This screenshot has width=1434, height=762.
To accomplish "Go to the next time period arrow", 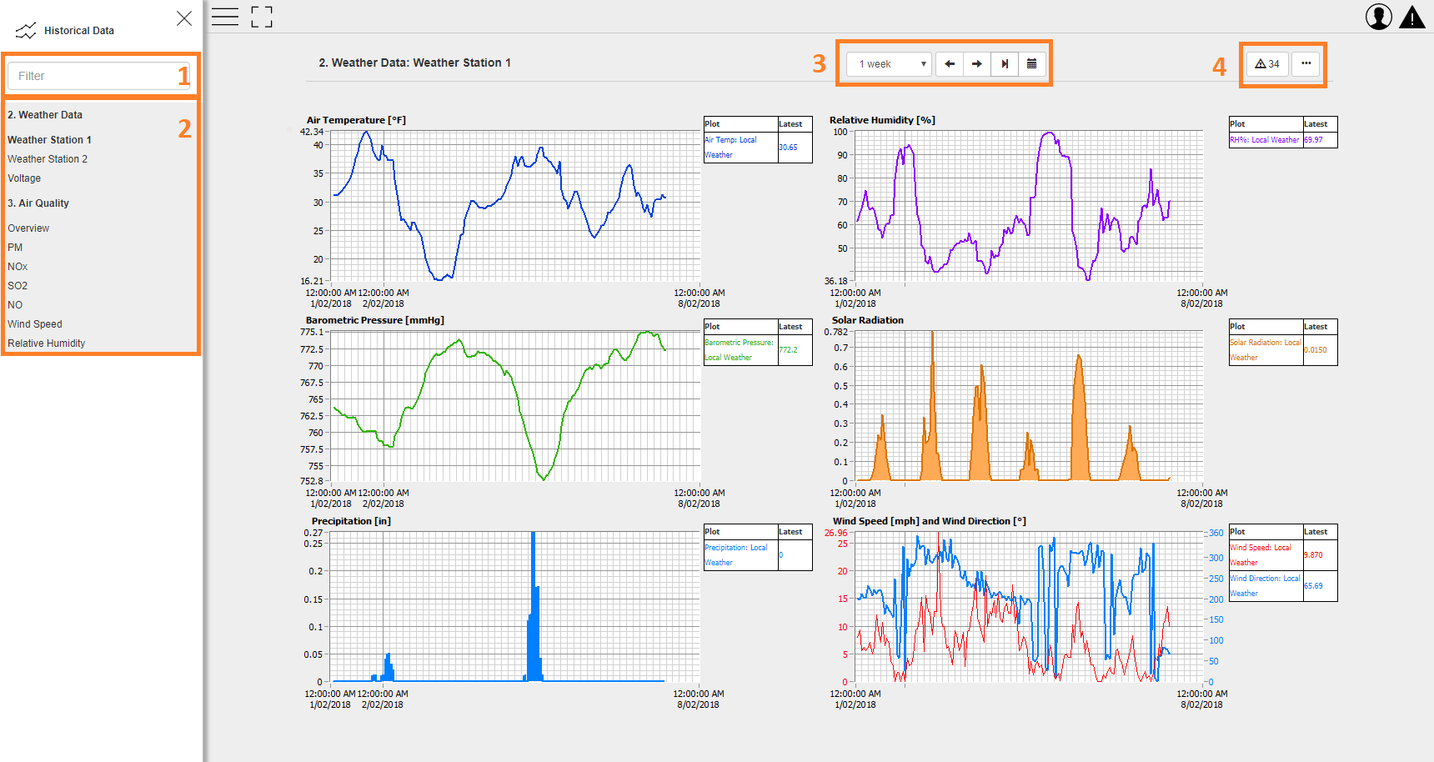I will 977,64.
